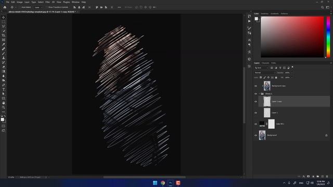Select the Hand tool
Image resolution: width=333 pixels, height=187 pixels.
tap(4, 103)
